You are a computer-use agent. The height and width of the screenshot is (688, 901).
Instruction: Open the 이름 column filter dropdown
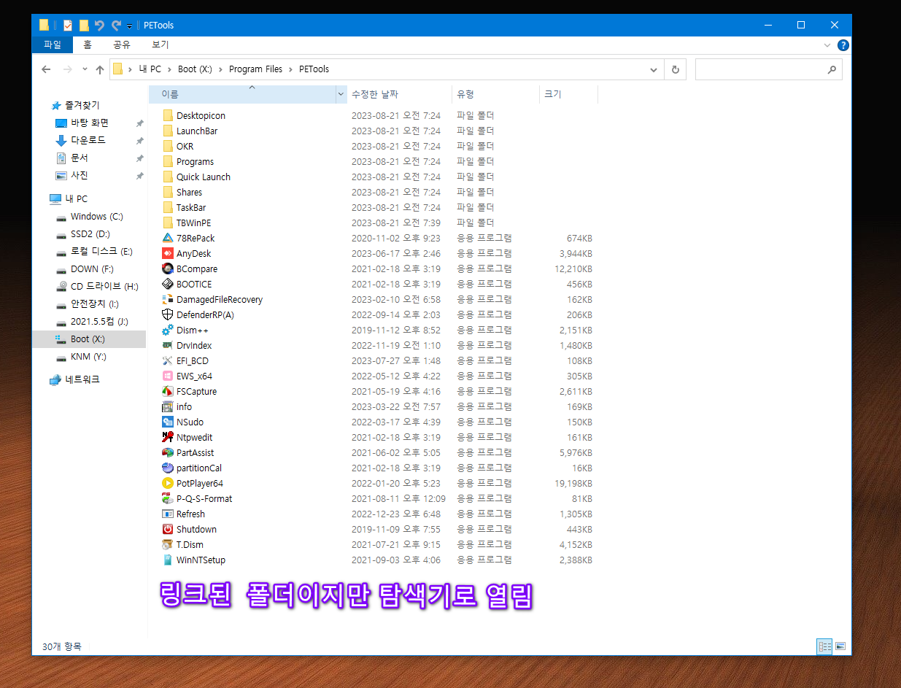pos(341,95)
